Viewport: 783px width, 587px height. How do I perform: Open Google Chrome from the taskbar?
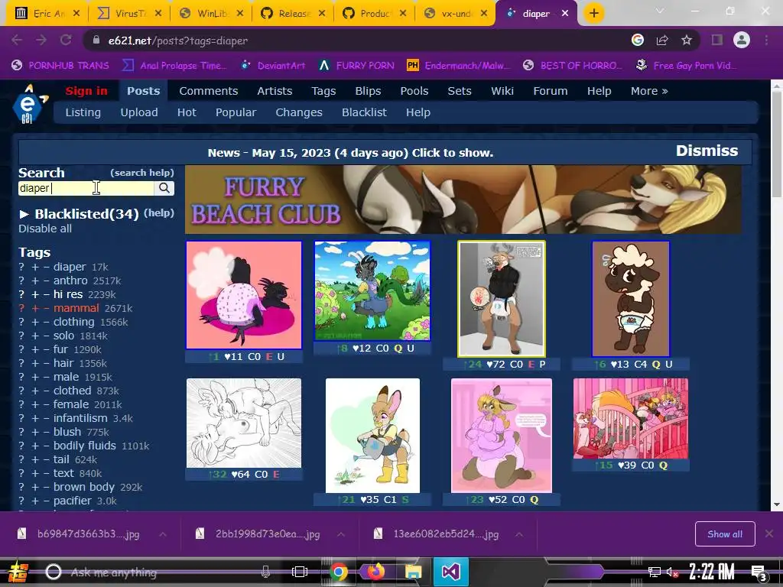click(x=339, y=572)
